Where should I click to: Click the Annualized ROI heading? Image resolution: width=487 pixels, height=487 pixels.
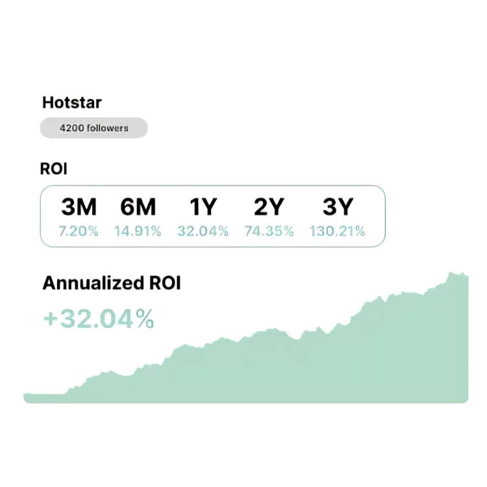tap(112, 283)
